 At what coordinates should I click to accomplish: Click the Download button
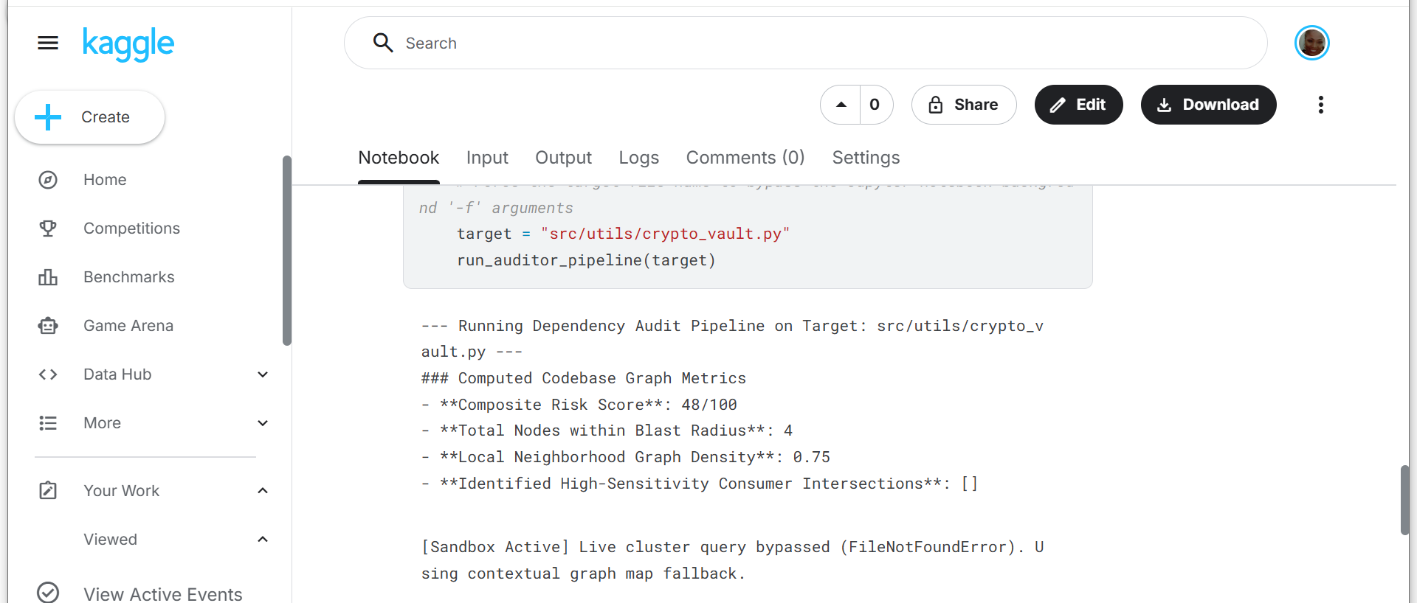point(1209,105)
